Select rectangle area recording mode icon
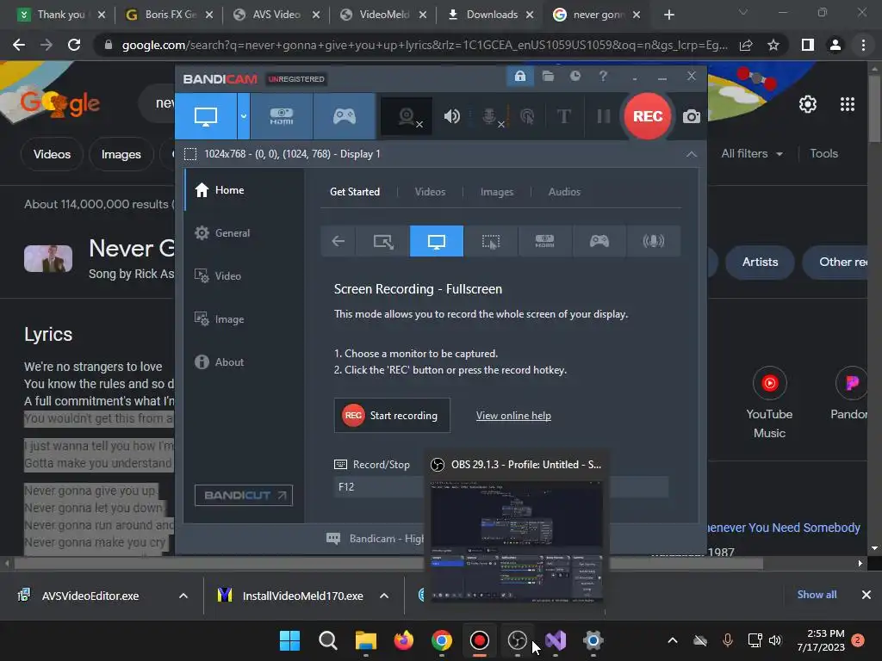This screenshot has height=661, width=882. 383,241
